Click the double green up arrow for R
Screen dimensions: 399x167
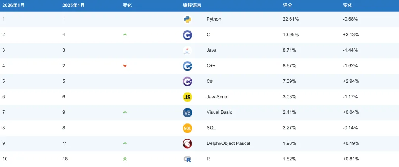click(125, 159)
